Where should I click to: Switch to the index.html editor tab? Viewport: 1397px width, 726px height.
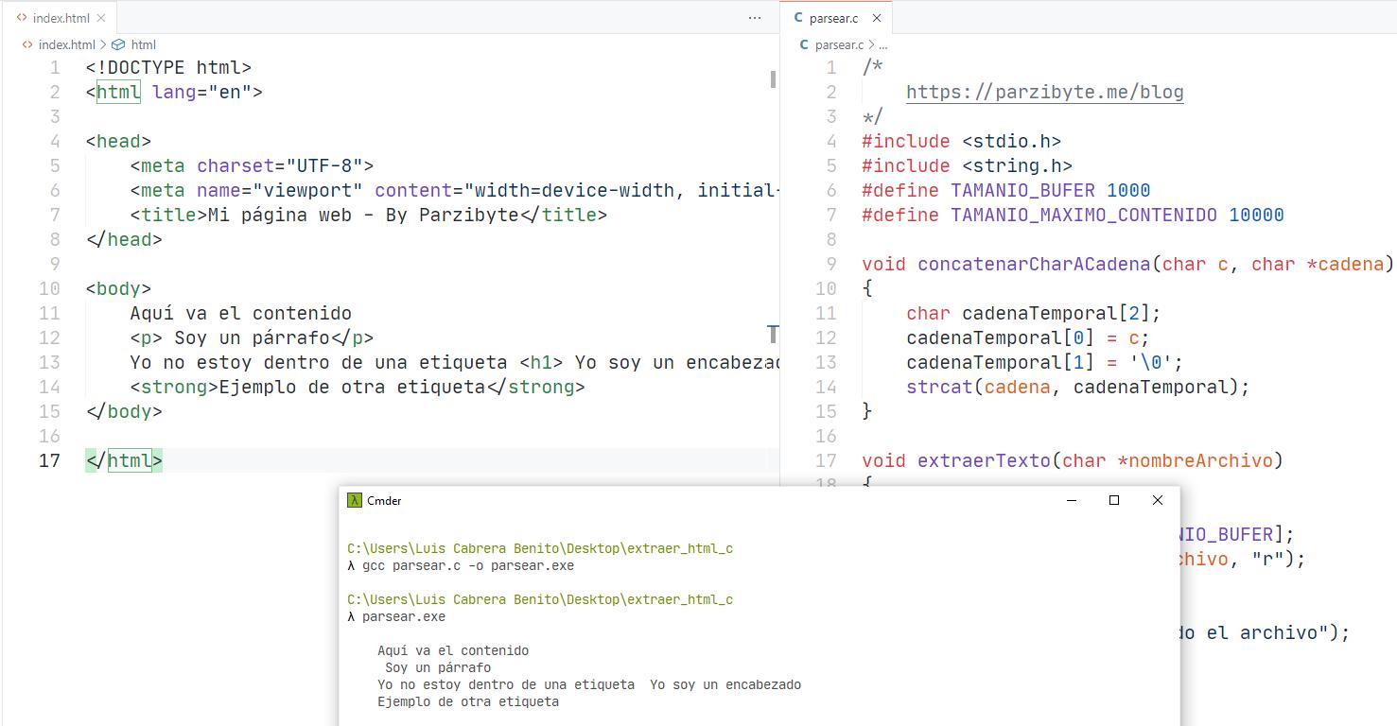click(x=61, y=18)
